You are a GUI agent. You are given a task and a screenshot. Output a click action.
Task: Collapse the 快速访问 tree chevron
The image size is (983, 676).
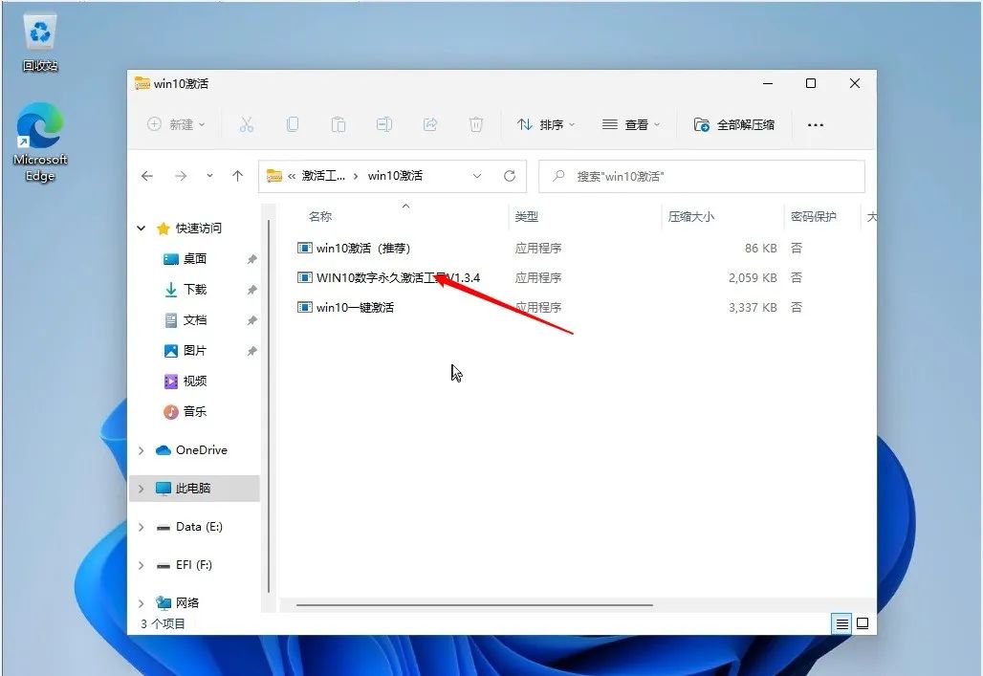coord(142,229)
